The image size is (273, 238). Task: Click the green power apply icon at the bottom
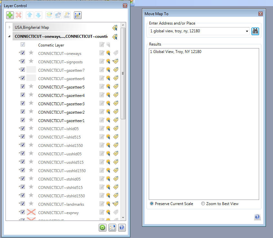click(x=102, y=228)
